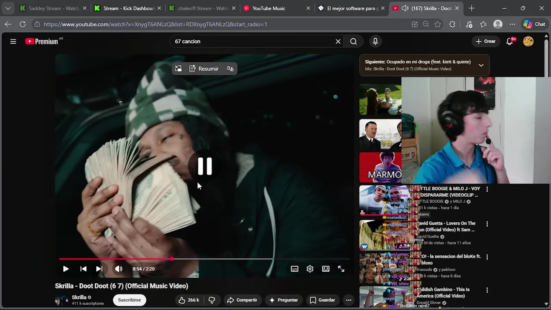The height and width of the screenshot is (310, 551).
Task: Open browser profile icon
Action: (498, 24)
